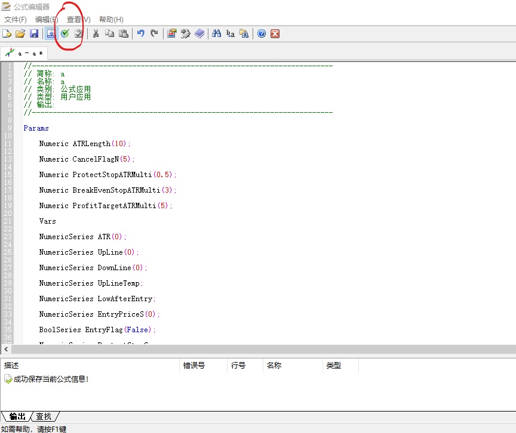Click the comment line '// 名称: a'
Screen dimensions: 516x433
point(44,82)
